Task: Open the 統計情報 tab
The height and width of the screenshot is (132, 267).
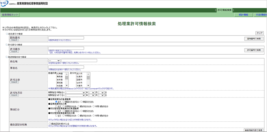Action: click(243, 15)
